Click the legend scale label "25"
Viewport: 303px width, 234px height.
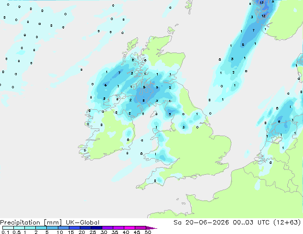[93, 232]
